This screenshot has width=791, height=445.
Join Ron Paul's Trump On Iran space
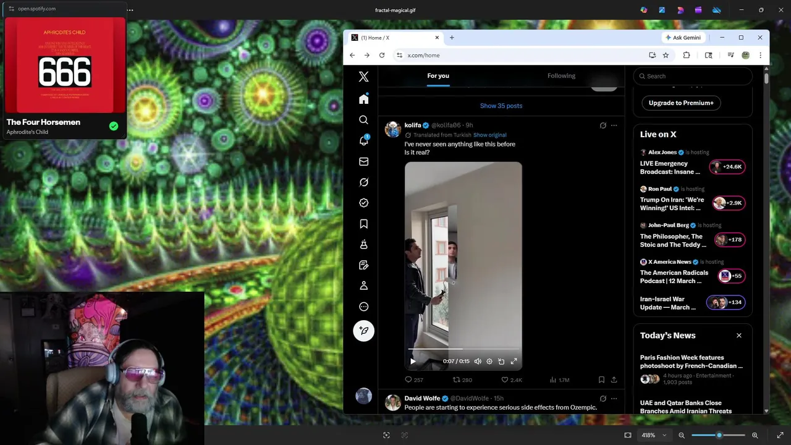(692, 200)
